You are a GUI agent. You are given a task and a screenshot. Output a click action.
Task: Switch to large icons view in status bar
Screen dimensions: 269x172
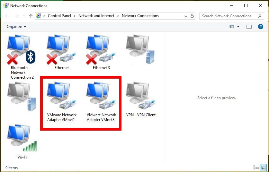point(263,167)
